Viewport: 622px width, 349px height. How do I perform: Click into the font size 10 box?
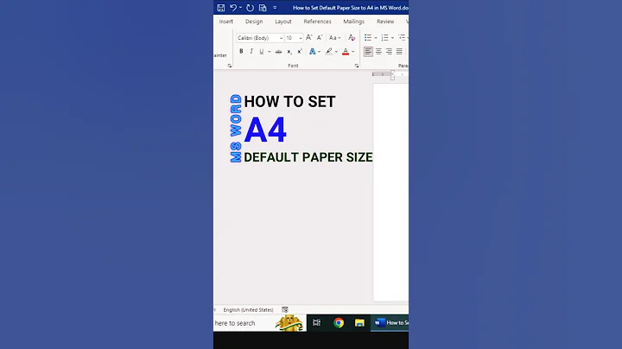(x=291, y=38)
